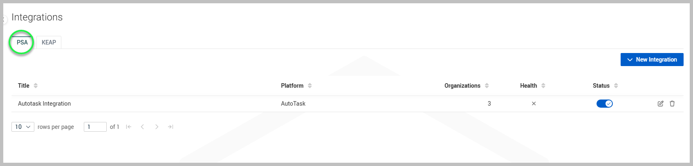Switch to the KEAP tab
Viewport: 693px width, 166px height.
point(49,42)
